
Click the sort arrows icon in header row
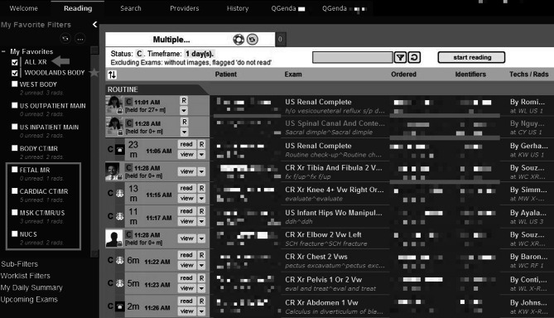pyautogui.click(x=112, y=75)
